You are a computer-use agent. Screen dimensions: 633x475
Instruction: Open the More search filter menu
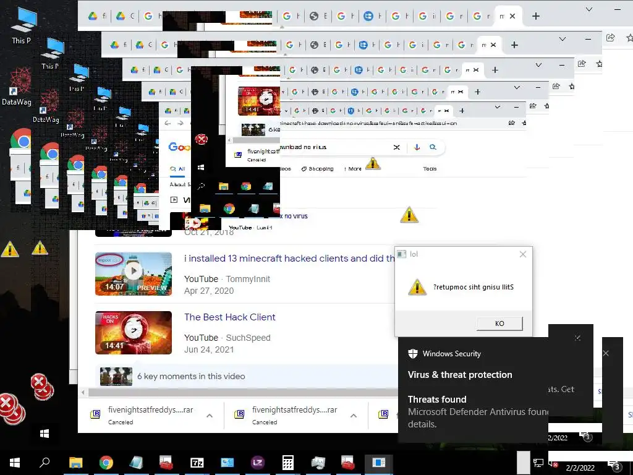pyautogui.click(x=353, y=169)
